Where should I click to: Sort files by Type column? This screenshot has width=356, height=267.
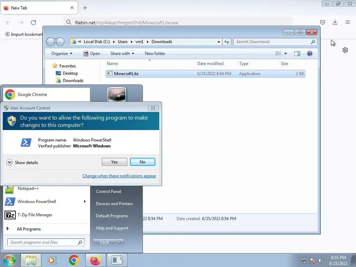258,64
